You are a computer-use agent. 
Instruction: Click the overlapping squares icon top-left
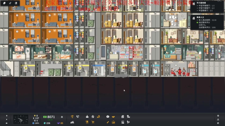pos(4,3)
